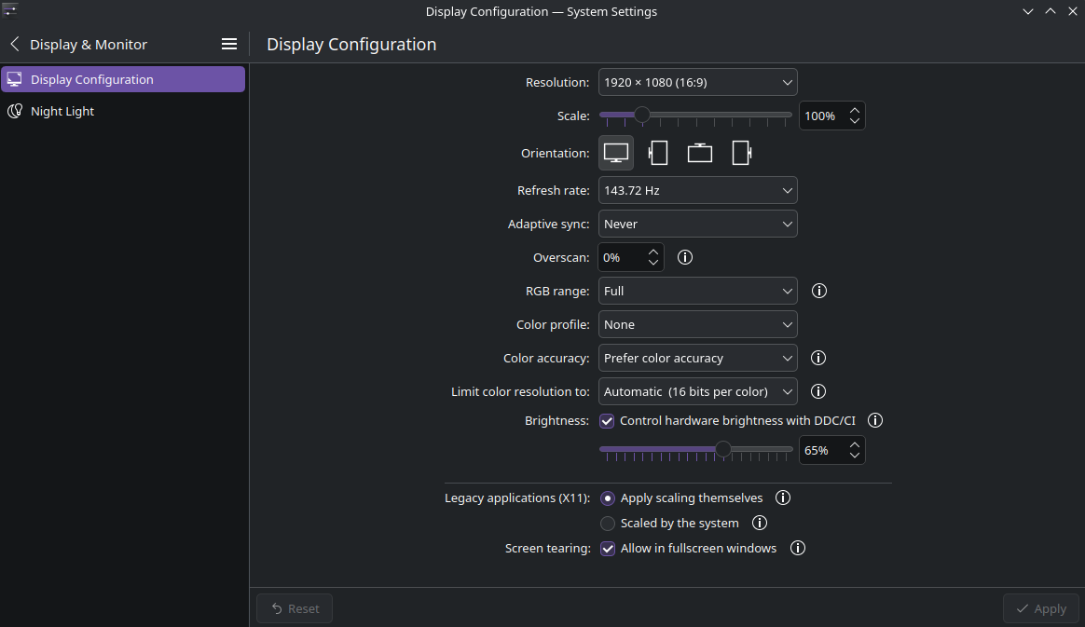Close the System Settings window
1085x627 pixels.
[x=1073, y=11]
